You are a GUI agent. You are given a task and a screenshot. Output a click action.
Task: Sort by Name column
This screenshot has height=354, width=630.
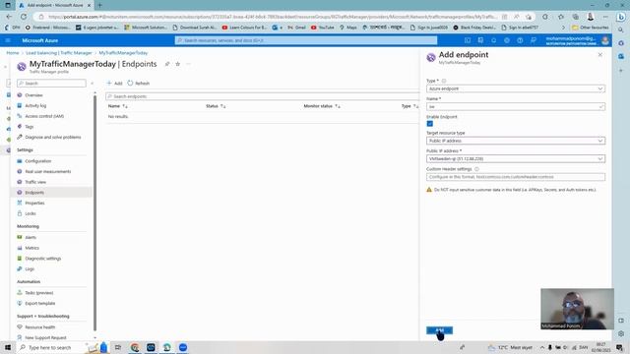click(x=118, y=106)
